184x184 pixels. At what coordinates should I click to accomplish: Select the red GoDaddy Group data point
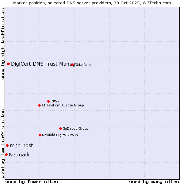pyautogui.click(x=60, y=128)
